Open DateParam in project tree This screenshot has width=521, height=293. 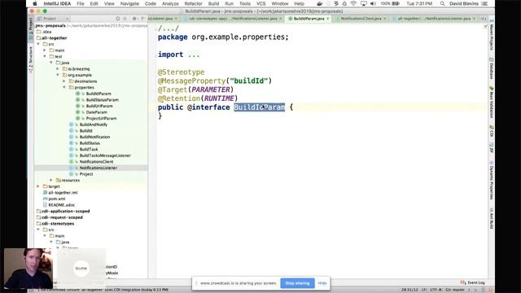point(96,112)
